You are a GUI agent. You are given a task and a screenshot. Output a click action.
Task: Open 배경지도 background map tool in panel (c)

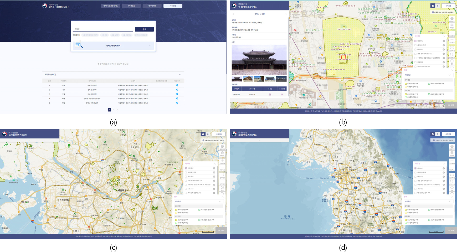coord(222,147)
